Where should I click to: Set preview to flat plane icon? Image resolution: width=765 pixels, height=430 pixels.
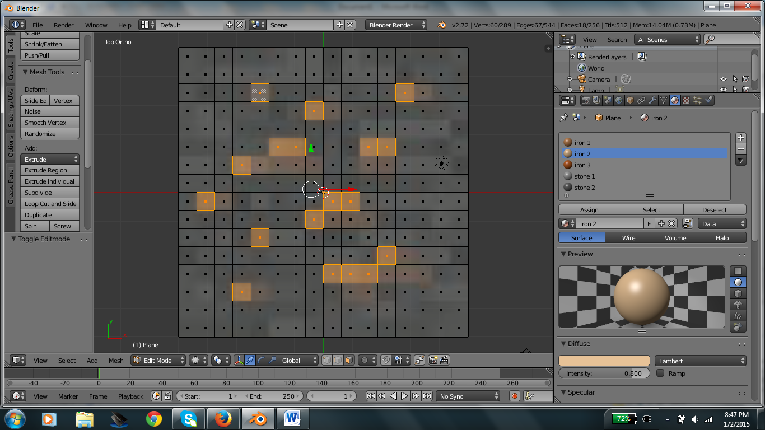tap(738, 271)
